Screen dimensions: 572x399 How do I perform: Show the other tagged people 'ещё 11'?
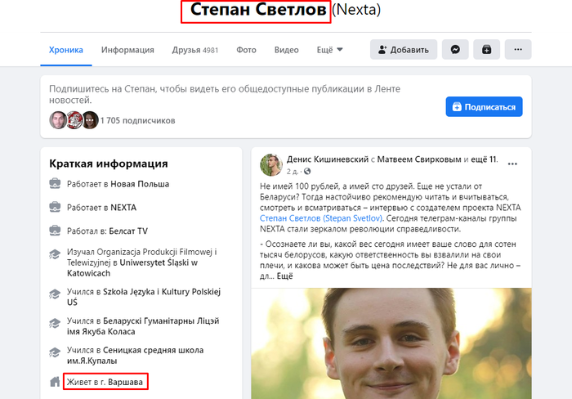pyautogui.click(x=483, y=159)
